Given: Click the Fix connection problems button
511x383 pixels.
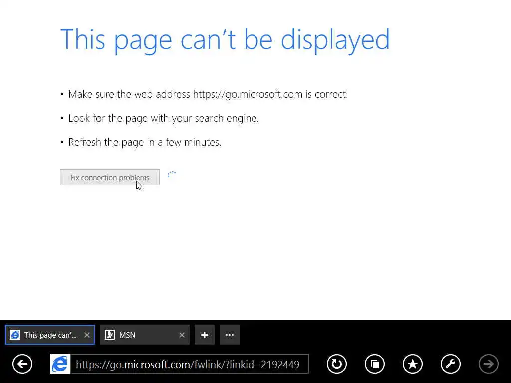Looking at the screenshot, I should coord(109,177).
